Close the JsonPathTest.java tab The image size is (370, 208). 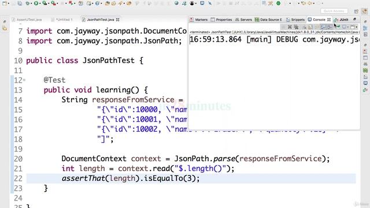point(118,20)
